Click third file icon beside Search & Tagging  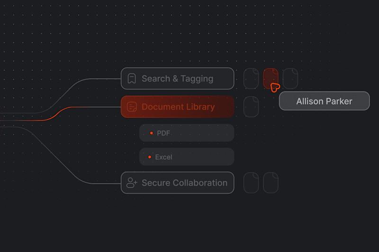290,78
